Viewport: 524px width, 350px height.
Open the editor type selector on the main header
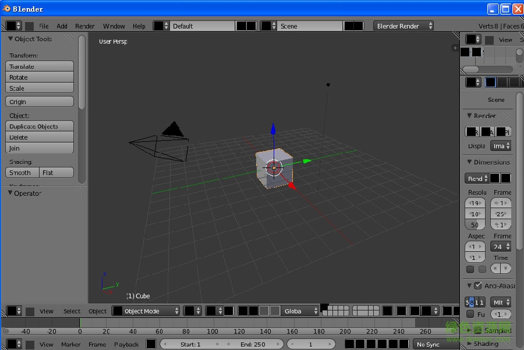pos(13,26)
